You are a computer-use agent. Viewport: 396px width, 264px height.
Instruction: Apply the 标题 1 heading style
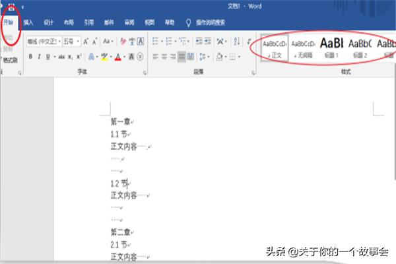click(331, 48)
